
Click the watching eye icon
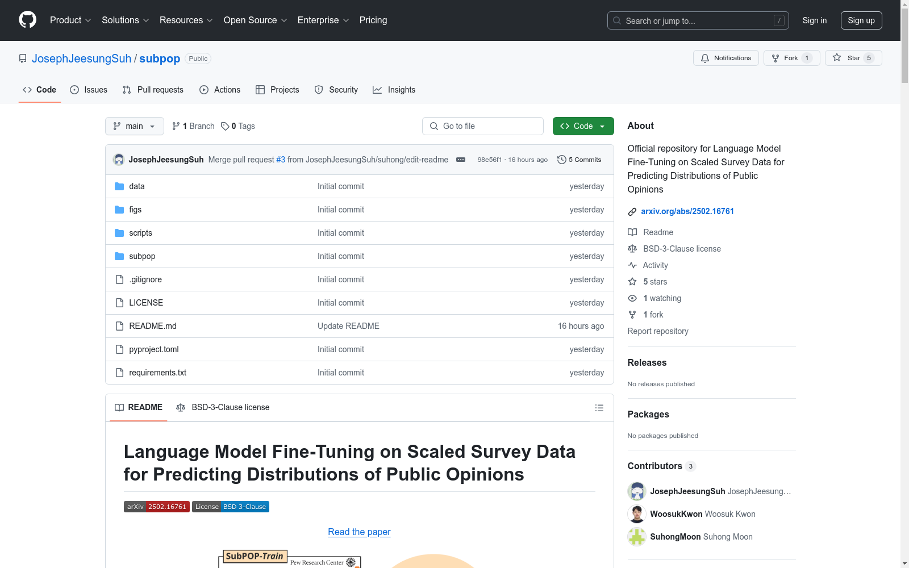(632, 298)
